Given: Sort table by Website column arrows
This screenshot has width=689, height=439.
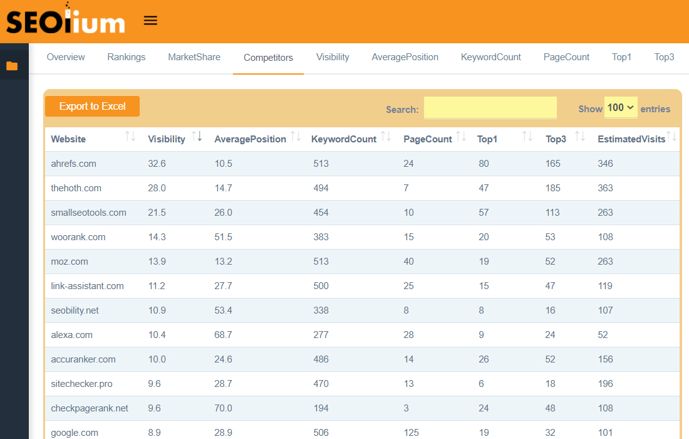Looking at the screenshot, I should pyautogui.click(x=130, y=136).
